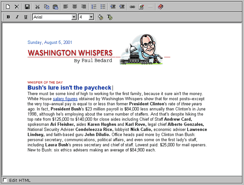Viewport: 244px width, 185px height.
Task: Pick background color with paint bucket
Action: (101, 17)
